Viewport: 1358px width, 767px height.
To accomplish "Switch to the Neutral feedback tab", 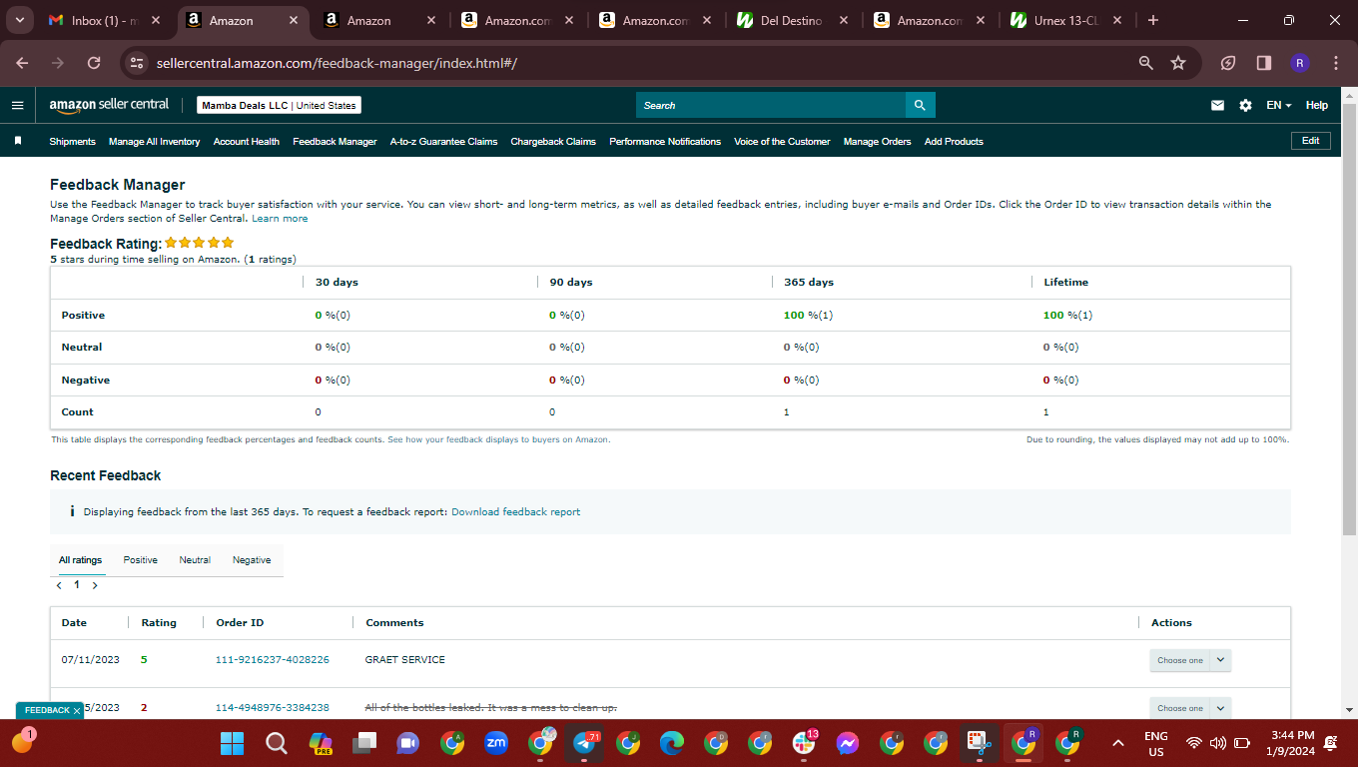I will point(195,560).
